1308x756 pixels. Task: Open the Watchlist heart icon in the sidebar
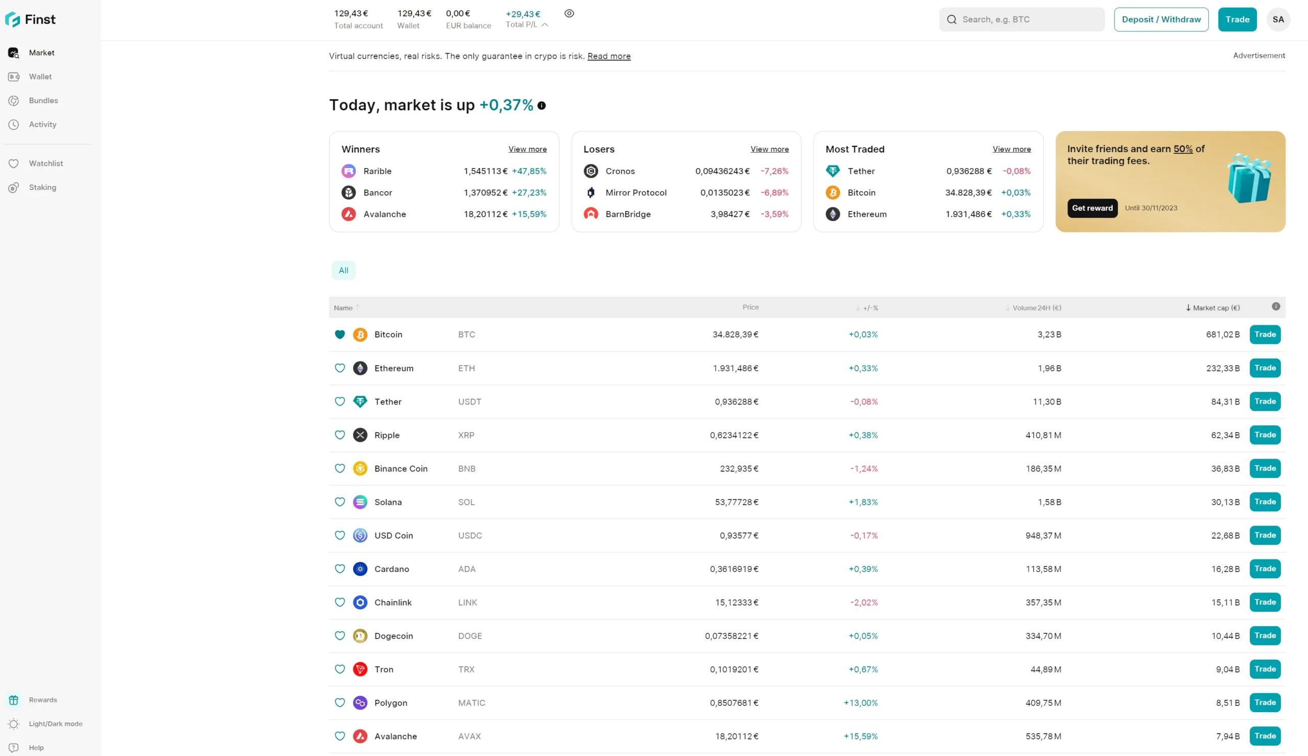13,163
